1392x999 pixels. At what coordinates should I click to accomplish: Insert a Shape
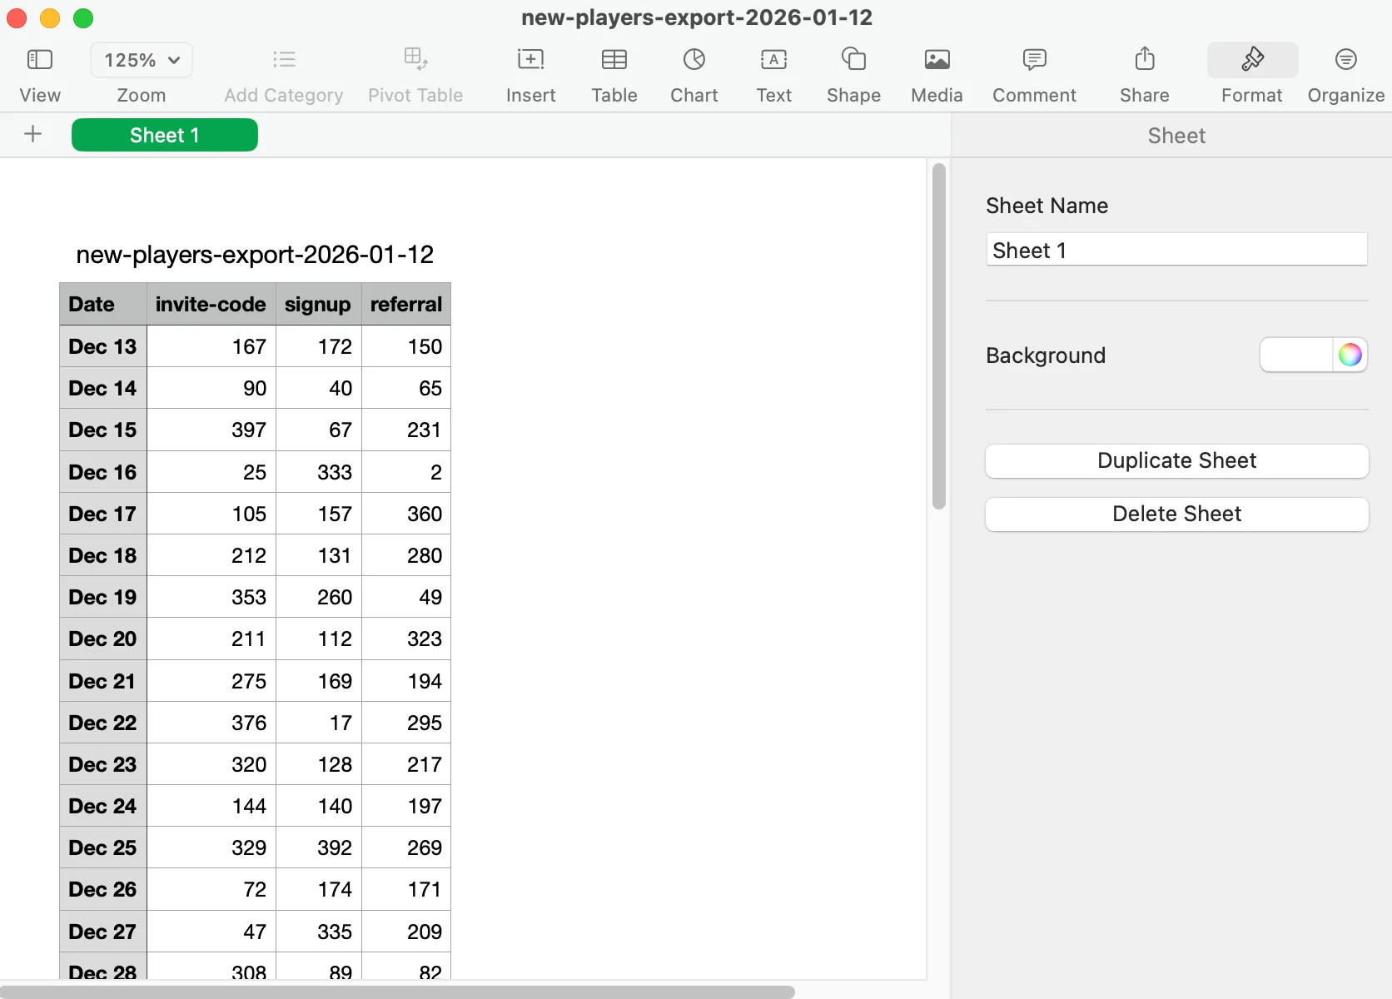click(853, 59)
